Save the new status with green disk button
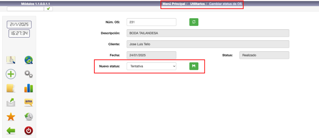The height and width of the screenshot is (138, 319). point(194,66)
